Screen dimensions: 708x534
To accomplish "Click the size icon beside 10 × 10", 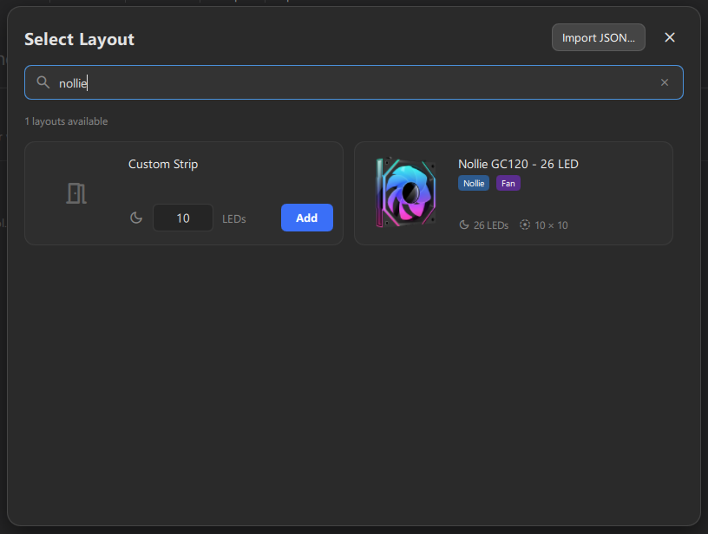I will point(524,225).
